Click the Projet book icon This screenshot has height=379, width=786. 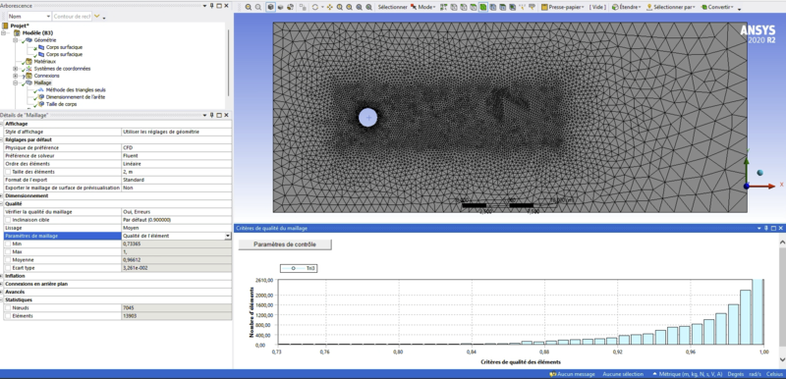6,26
